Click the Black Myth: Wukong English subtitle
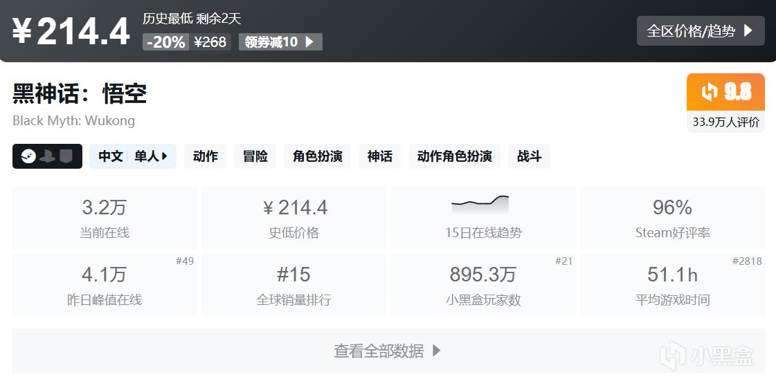 [x=74, y=120]
